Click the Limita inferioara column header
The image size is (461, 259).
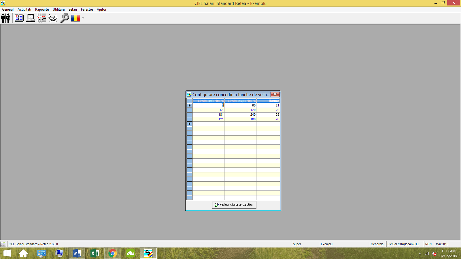coord(208,101)
